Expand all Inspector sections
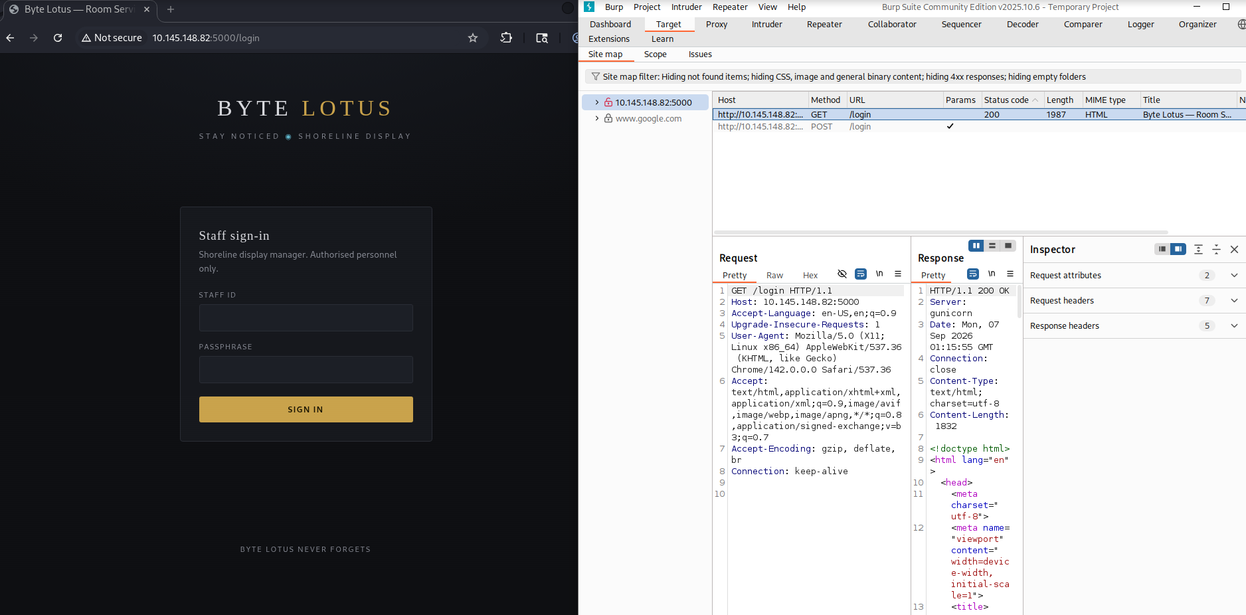 (x=1198, y=249)
